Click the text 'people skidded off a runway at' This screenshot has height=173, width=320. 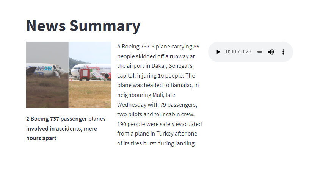[156, 56]
